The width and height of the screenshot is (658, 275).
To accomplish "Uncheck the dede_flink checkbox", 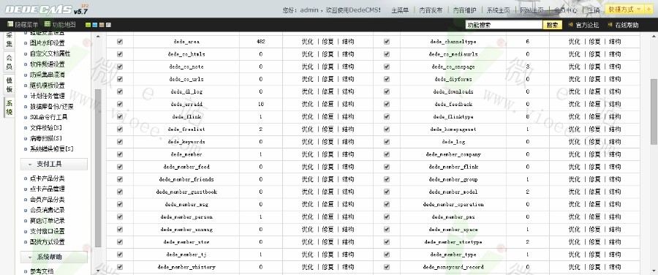I will click(x=120, y=117).
